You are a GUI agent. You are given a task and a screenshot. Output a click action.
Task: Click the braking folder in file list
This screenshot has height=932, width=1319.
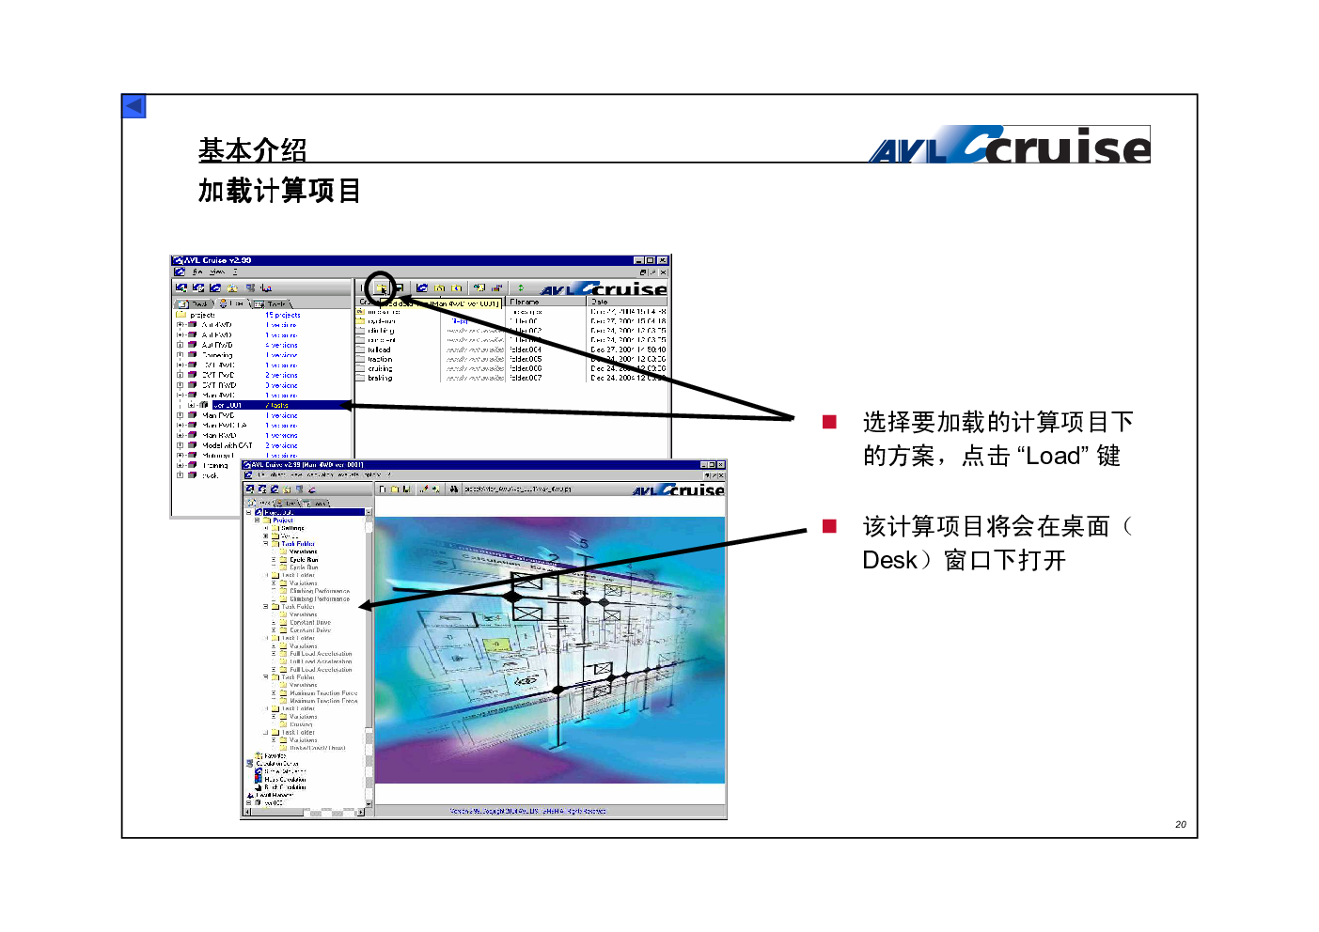coord(380,378)
